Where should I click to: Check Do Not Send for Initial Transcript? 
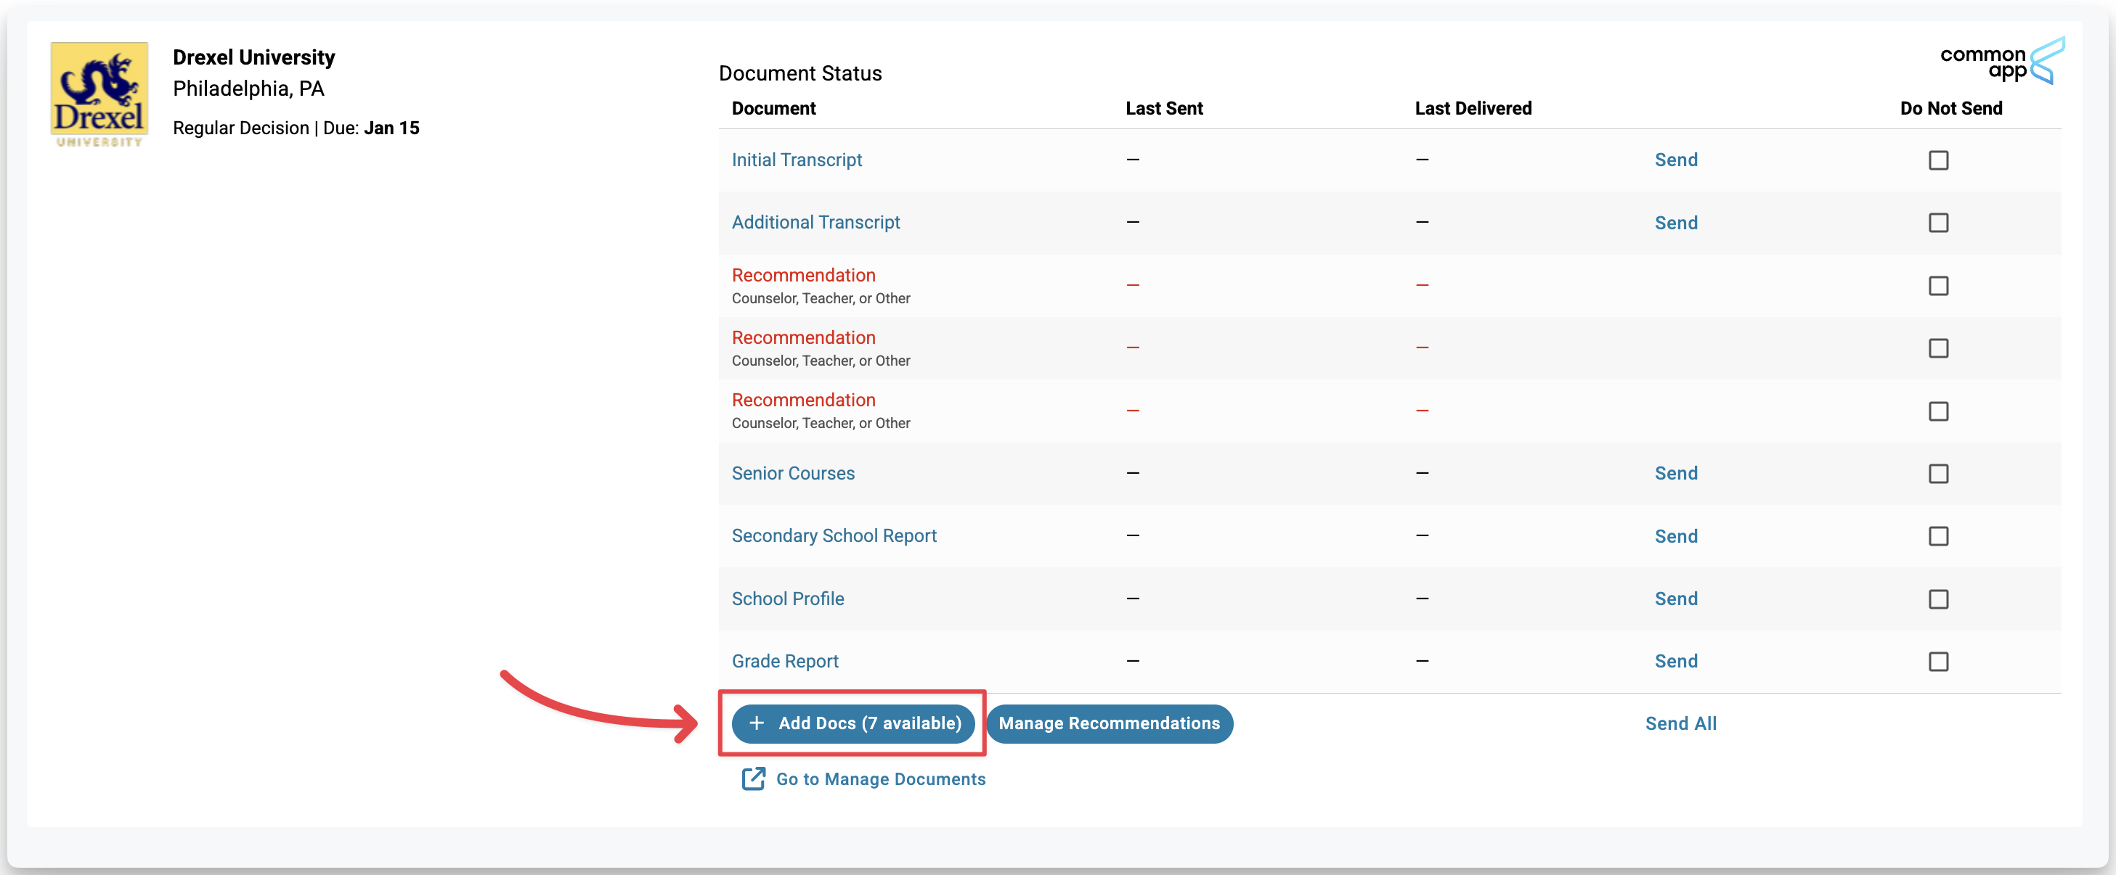(x=1938, y=160)
